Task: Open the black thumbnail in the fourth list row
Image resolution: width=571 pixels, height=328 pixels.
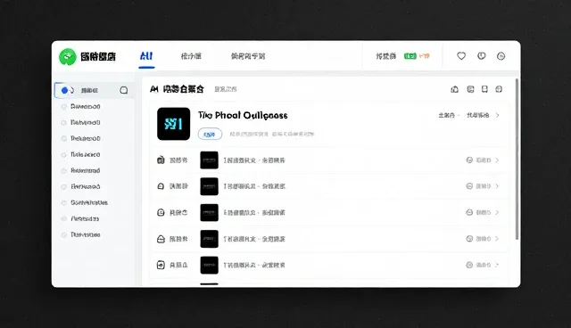Action: click(x=209, y=239)
